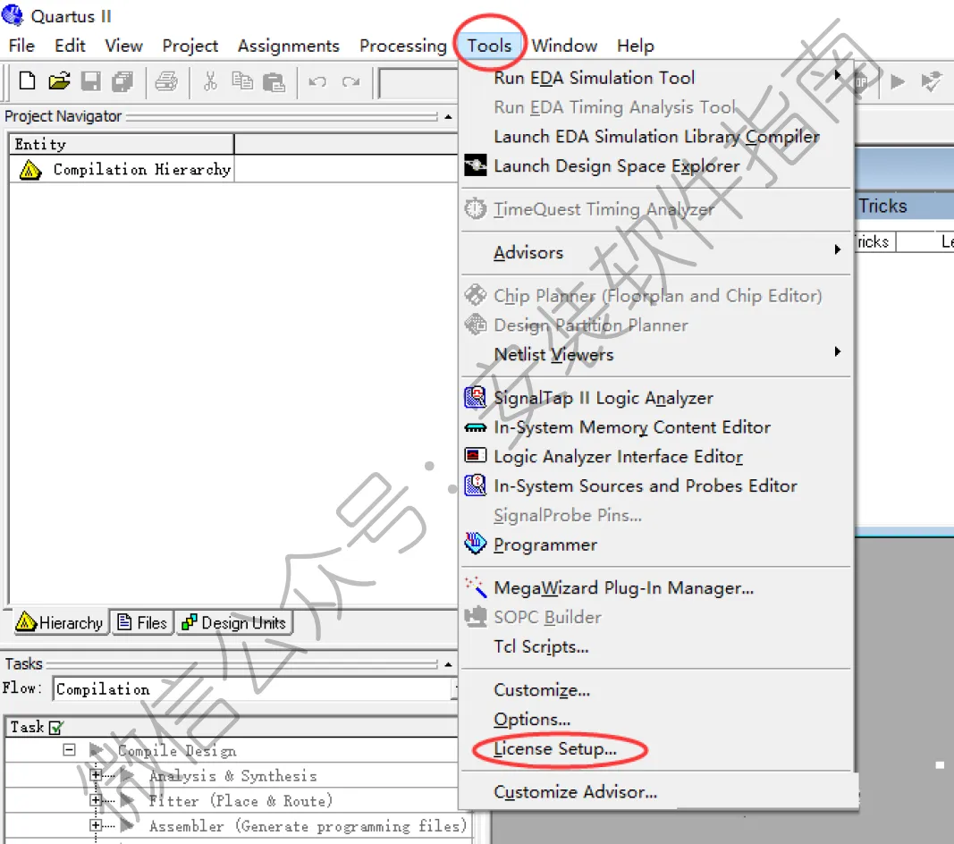Open the Processing menu
The width and height of the screenshot is (954, 844).
click(x=402, y=46)
